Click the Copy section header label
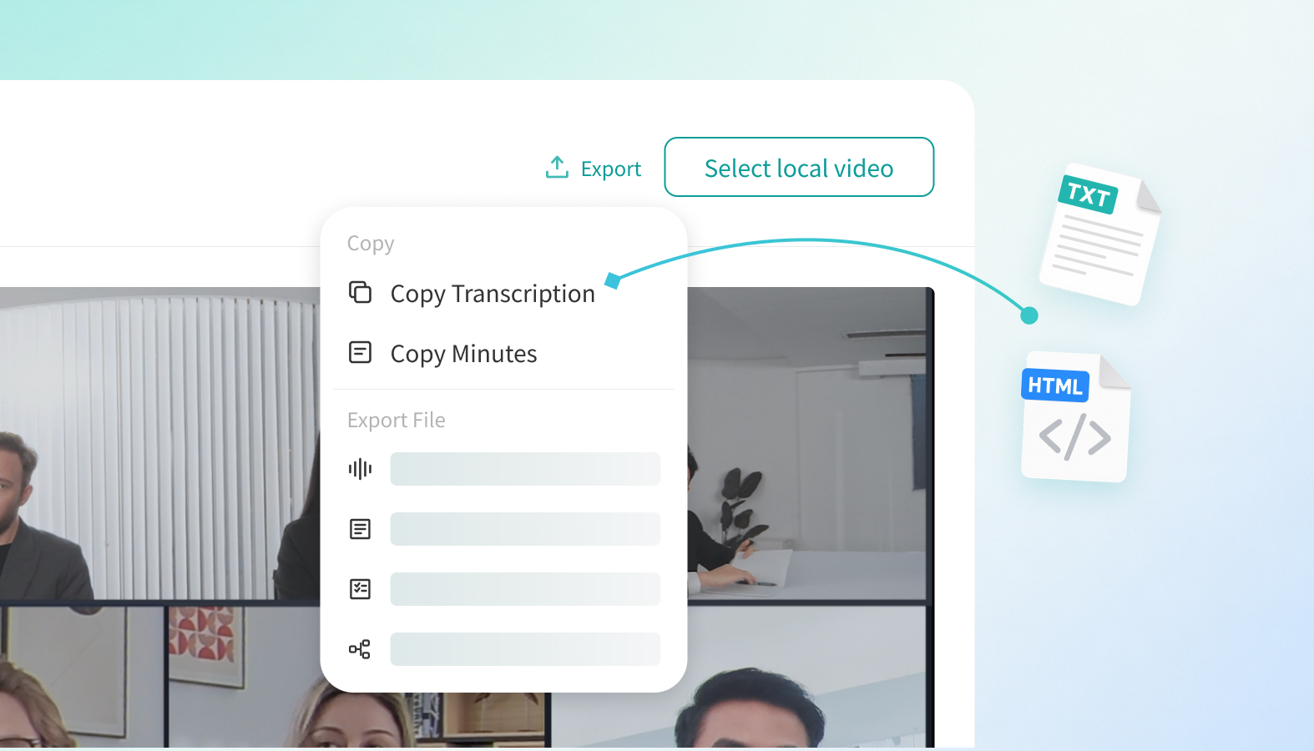Viewport: 1314px width, 751px height. click(371, 244)
